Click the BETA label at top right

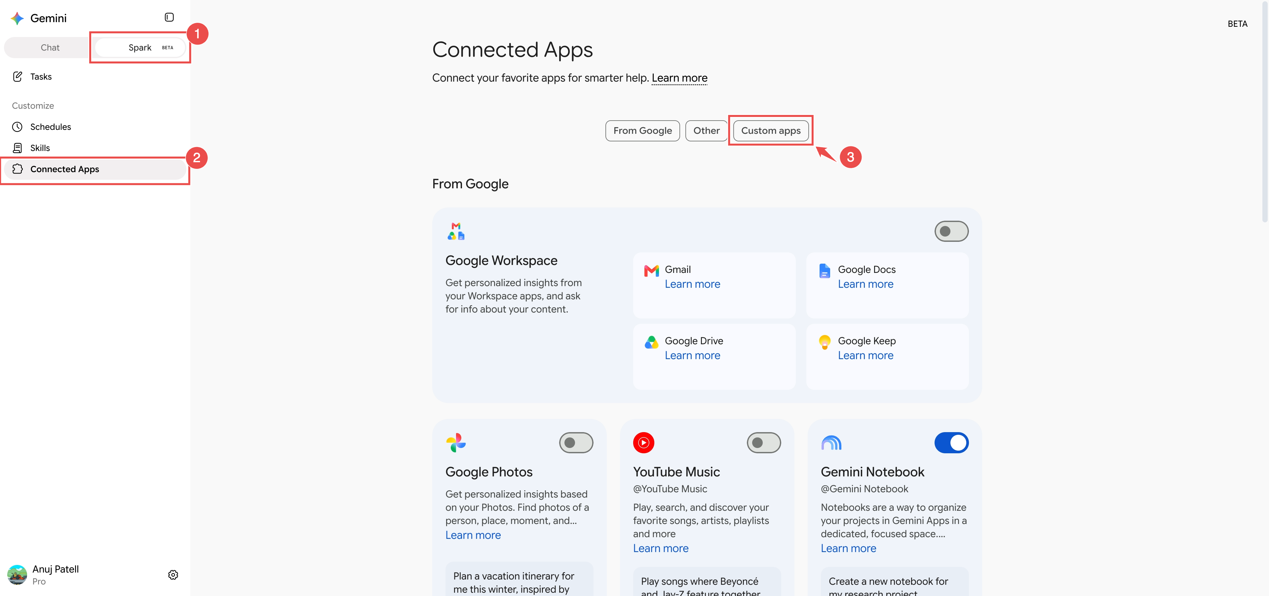(1237, 24)
